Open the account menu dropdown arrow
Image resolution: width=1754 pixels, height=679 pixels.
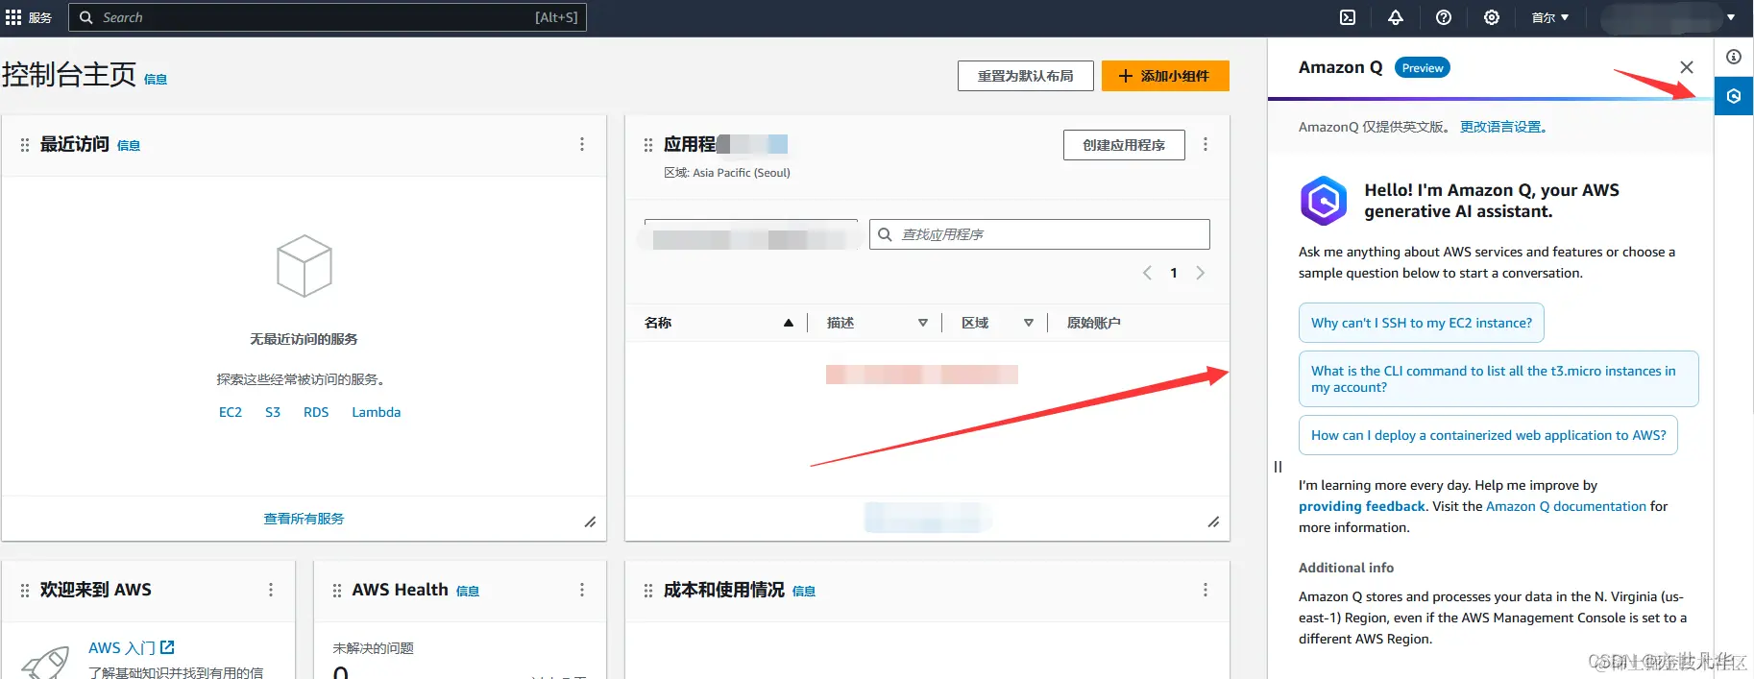1731,17
